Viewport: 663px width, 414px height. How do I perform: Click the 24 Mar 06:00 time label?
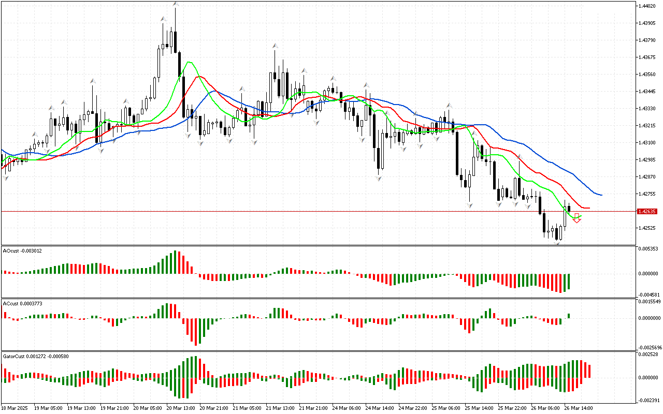[346, 408]
